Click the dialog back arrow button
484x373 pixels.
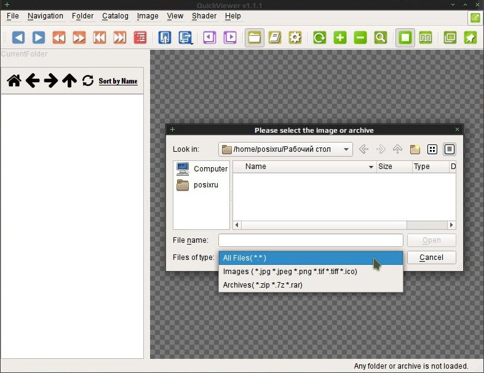pos(363,149)
